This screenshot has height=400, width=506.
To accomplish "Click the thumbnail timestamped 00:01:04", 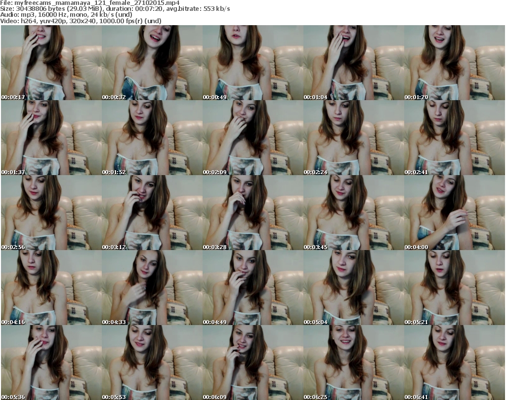I will (354, 63).
